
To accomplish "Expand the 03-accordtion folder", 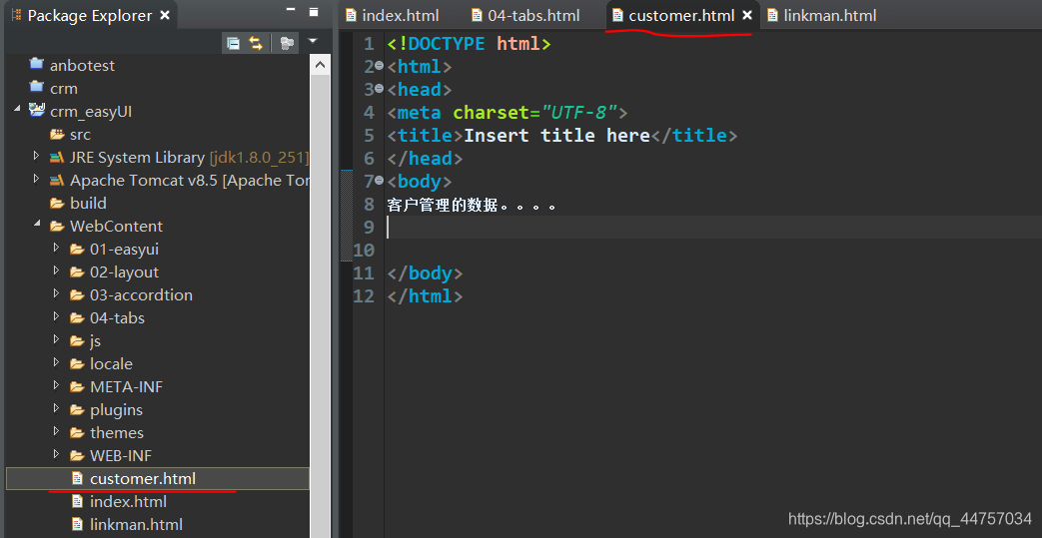I will click(x=57, y=293).
